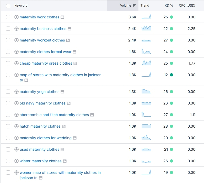Image resolution: width=204 pixels, height=183 pixels.
Task: Click the plus icon beside maternity work clothes
Action: pyautogui.click(x=16, y=17)
